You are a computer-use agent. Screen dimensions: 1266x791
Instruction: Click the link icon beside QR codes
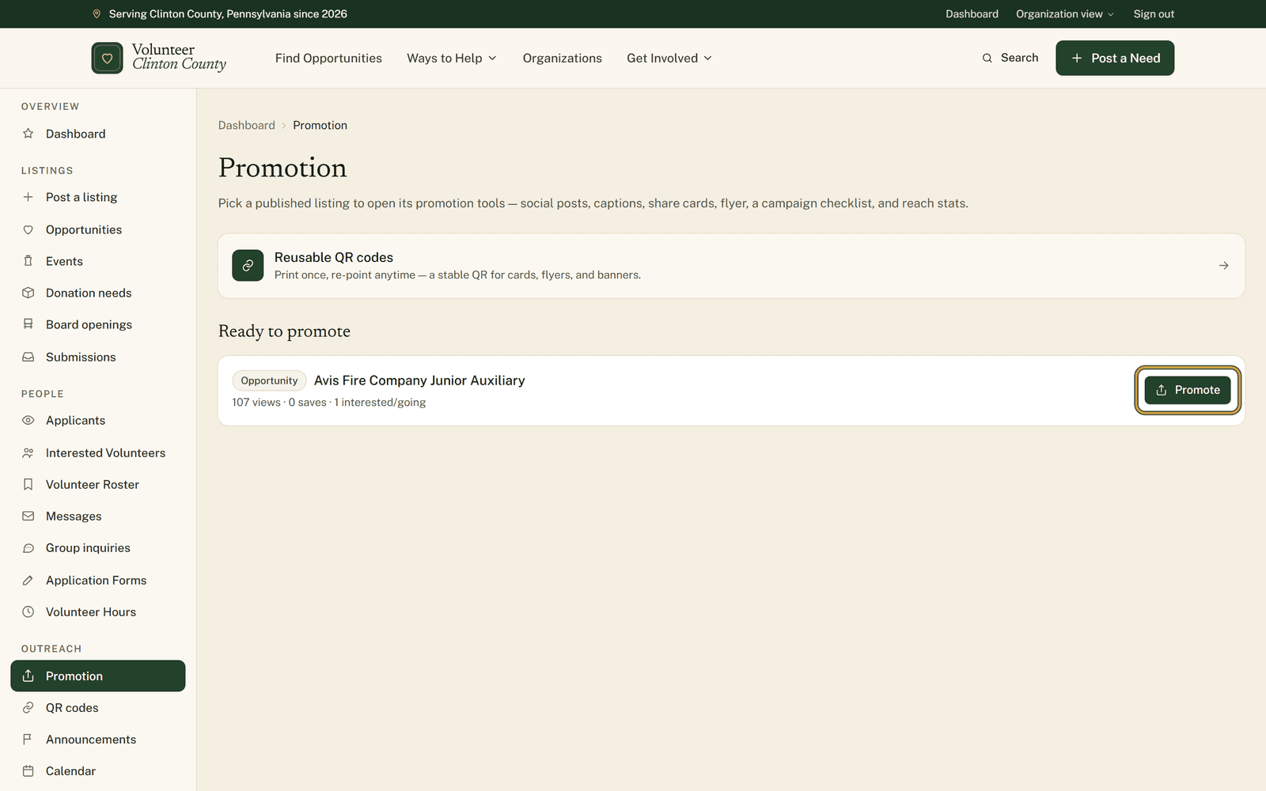coord(28,707)
